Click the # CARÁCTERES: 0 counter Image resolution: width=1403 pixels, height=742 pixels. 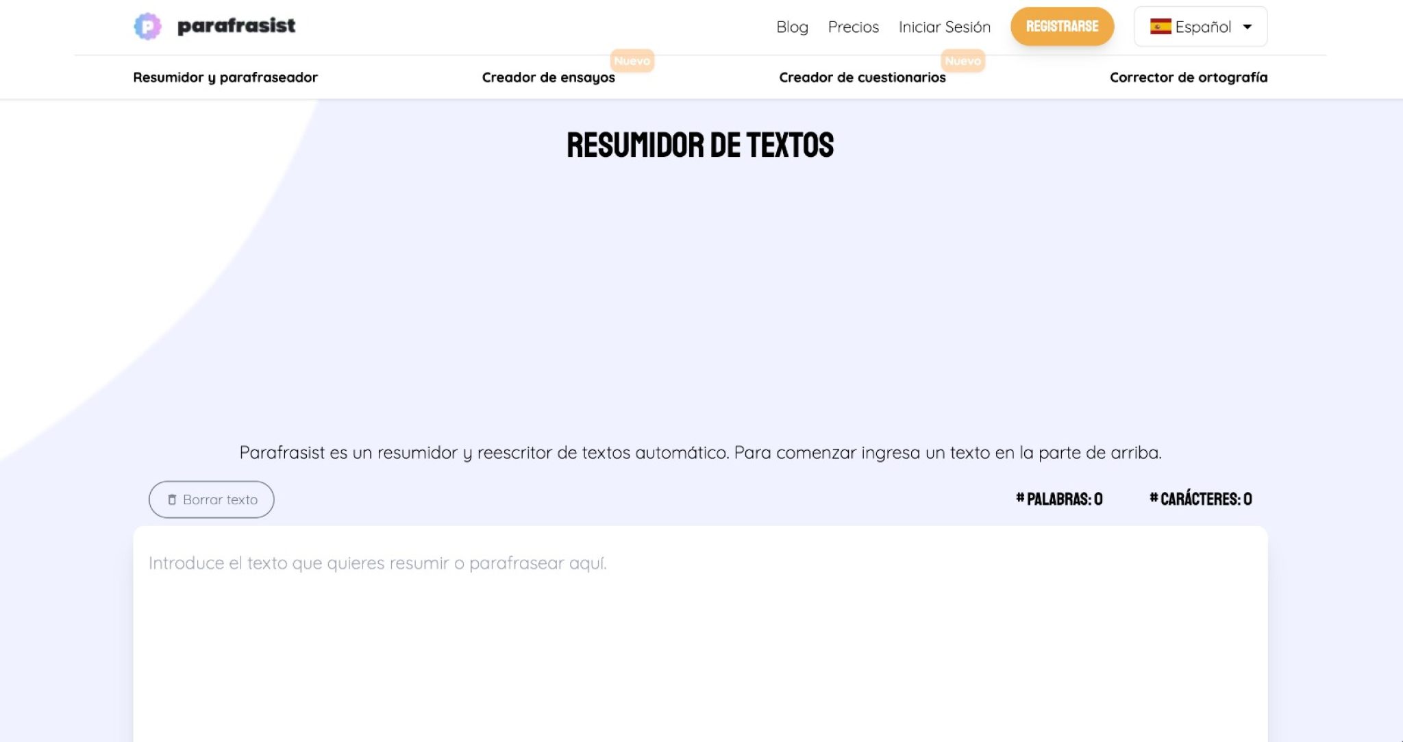coord(1200,499)
